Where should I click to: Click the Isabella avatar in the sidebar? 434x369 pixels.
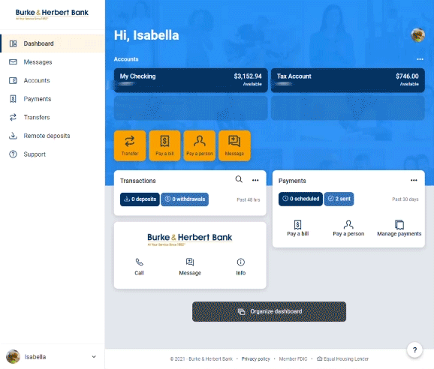point(13,356)
